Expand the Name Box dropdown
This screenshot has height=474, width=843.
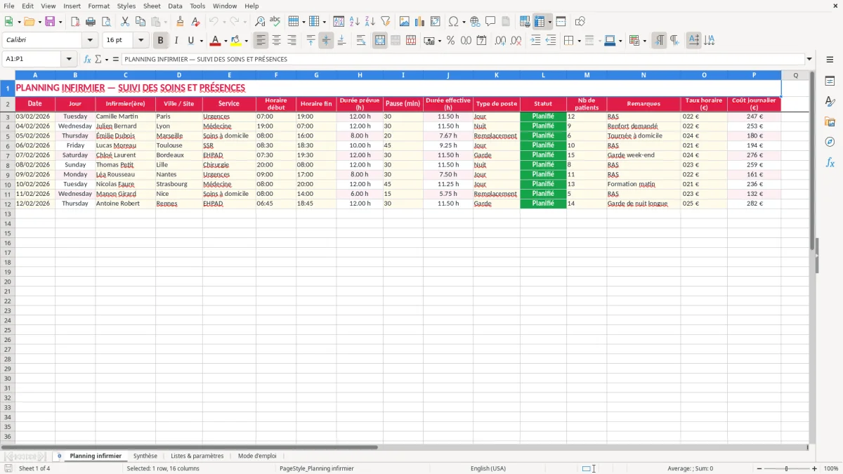pyautogui.click(x=69, y=59)
